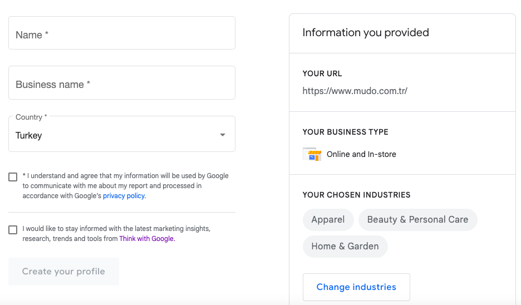
Task: Click the Create your profile button
Action: point(64,272)
